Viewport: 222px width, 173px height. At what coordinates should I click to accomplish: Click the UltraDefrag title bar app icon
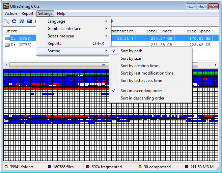pos(6,6)
